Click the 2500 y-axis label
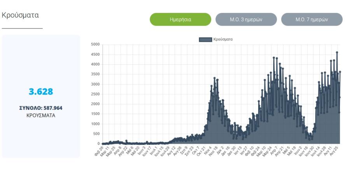The height and width of the screenshot is (171, 350). [x=95, y=94]
